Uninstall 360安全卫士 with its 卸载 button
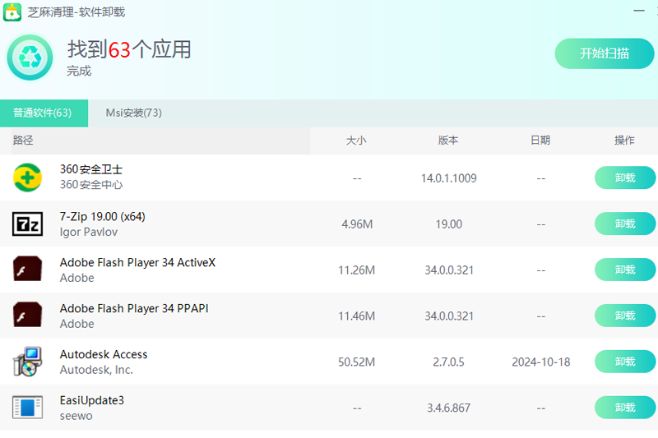This screenshot has height=438, width=658. [x=624, y=178]
